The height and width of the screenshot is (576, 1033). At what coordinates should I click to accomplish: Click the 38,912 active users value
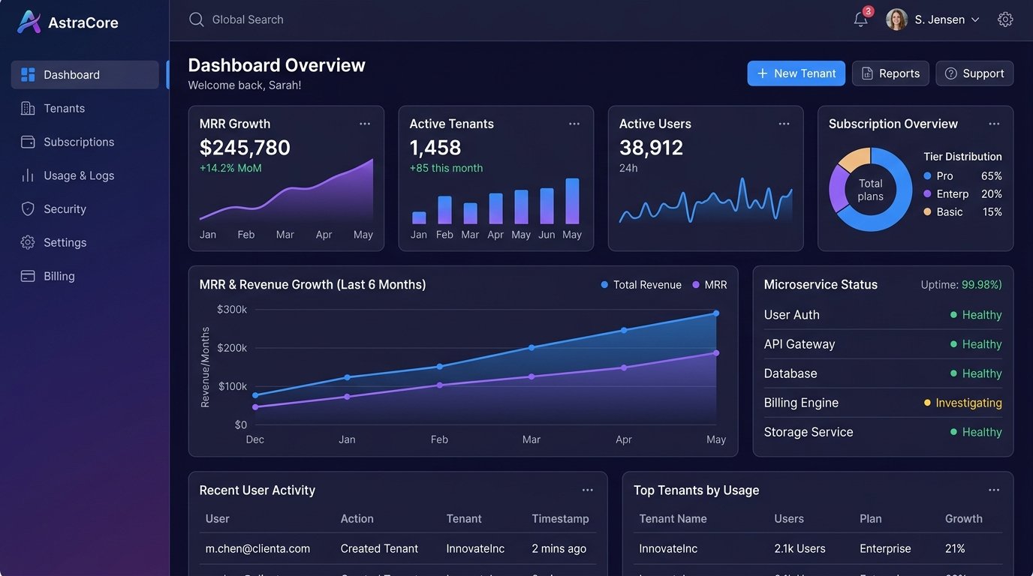[651, 148]
